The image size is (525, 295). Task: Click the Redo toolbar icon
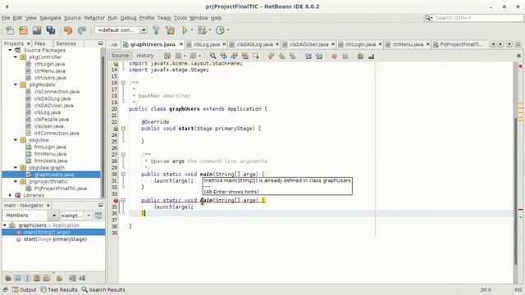tap(81, 30)
